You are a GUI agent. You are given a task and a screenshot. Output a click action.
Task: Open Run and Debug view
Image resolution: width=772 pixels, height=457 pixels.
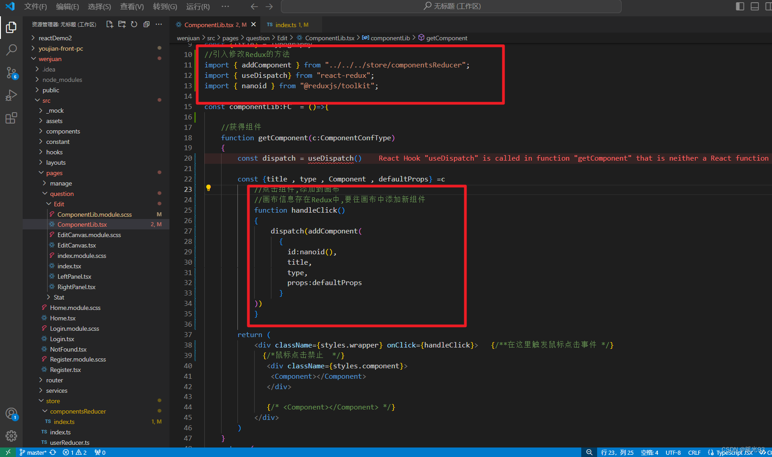tap(11, 95)
